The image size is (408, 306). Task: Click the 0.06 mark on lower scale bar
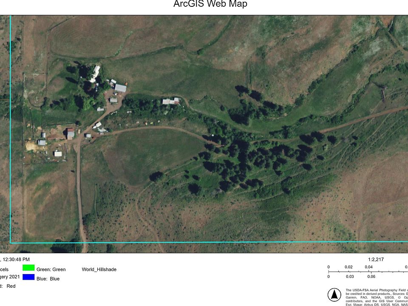coord(371,277)
